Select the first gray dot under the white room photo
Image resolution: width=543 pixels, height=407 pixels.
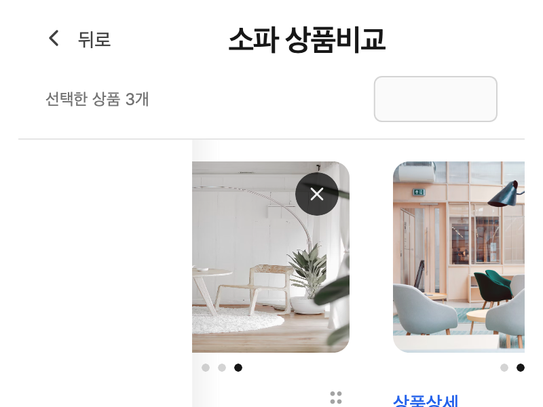(206, 368)
